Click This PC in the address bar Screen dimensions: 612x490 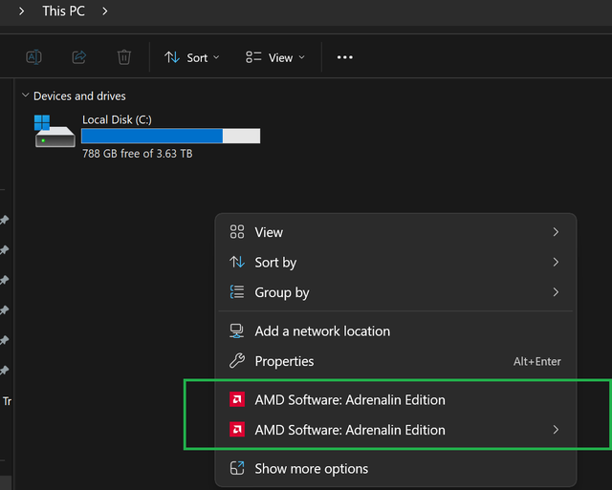(x=64, y=11)
